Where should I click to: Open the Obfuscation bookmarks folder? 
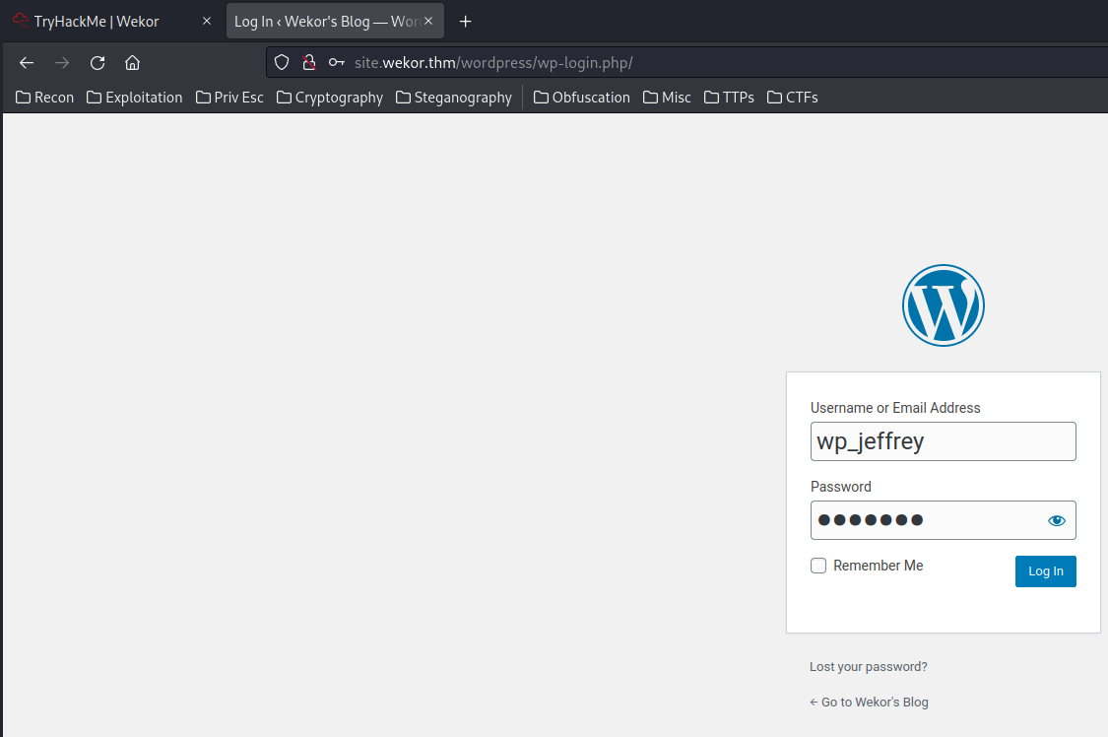pyautogui.click(x=581, y=98)
